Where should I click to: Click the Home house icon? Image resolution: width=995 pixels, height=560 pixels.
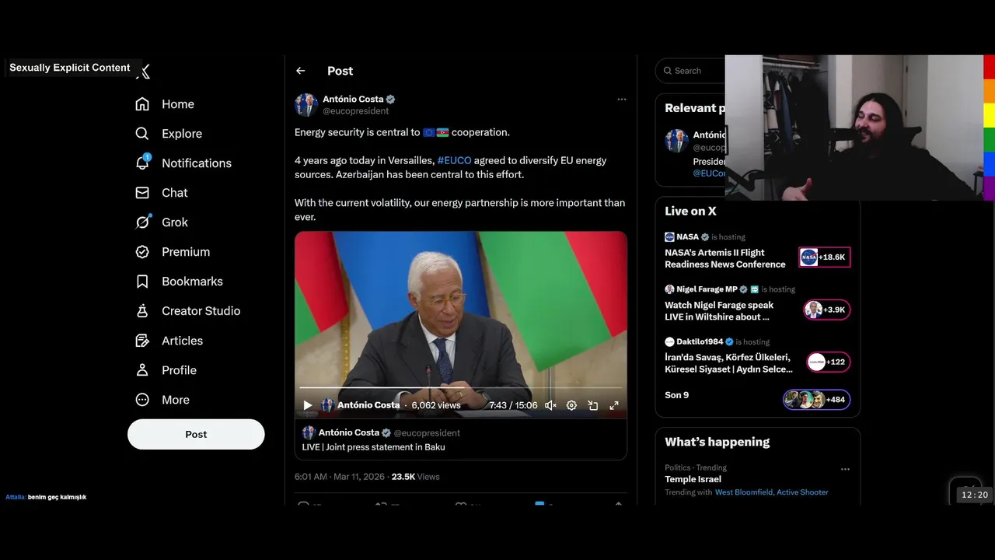pos(142,104)
